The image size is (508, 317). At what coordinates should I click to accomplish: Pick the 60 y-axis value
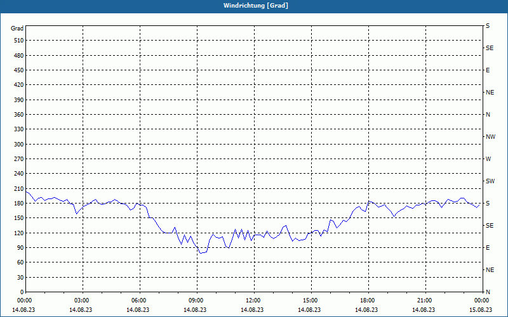[20, 262]
